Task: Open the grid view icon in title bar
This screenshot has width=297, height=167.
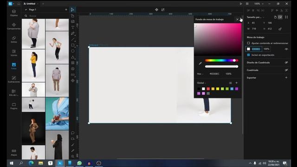Action: pos(247,4)
